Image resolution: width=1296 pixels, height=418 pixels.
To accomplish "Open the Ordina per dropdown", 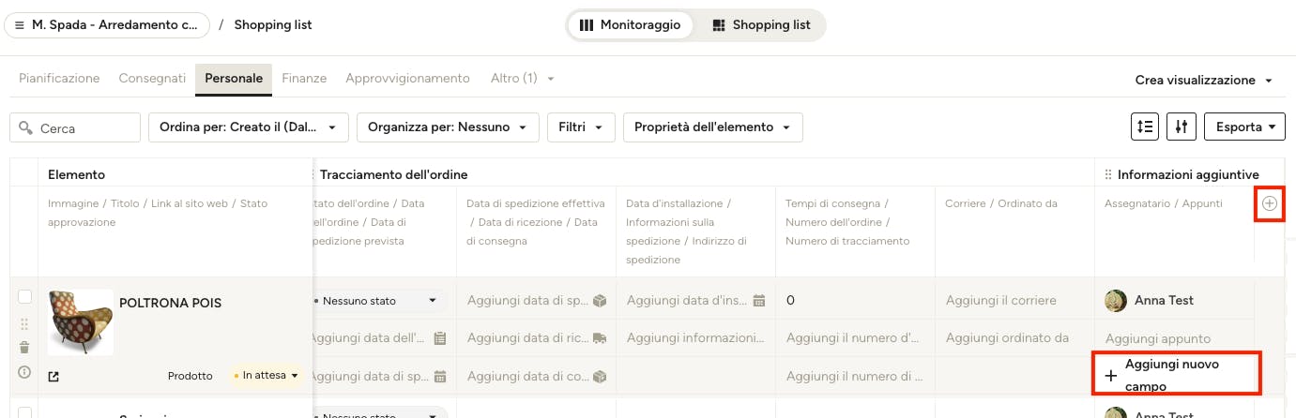I will (x=249, y=127).
